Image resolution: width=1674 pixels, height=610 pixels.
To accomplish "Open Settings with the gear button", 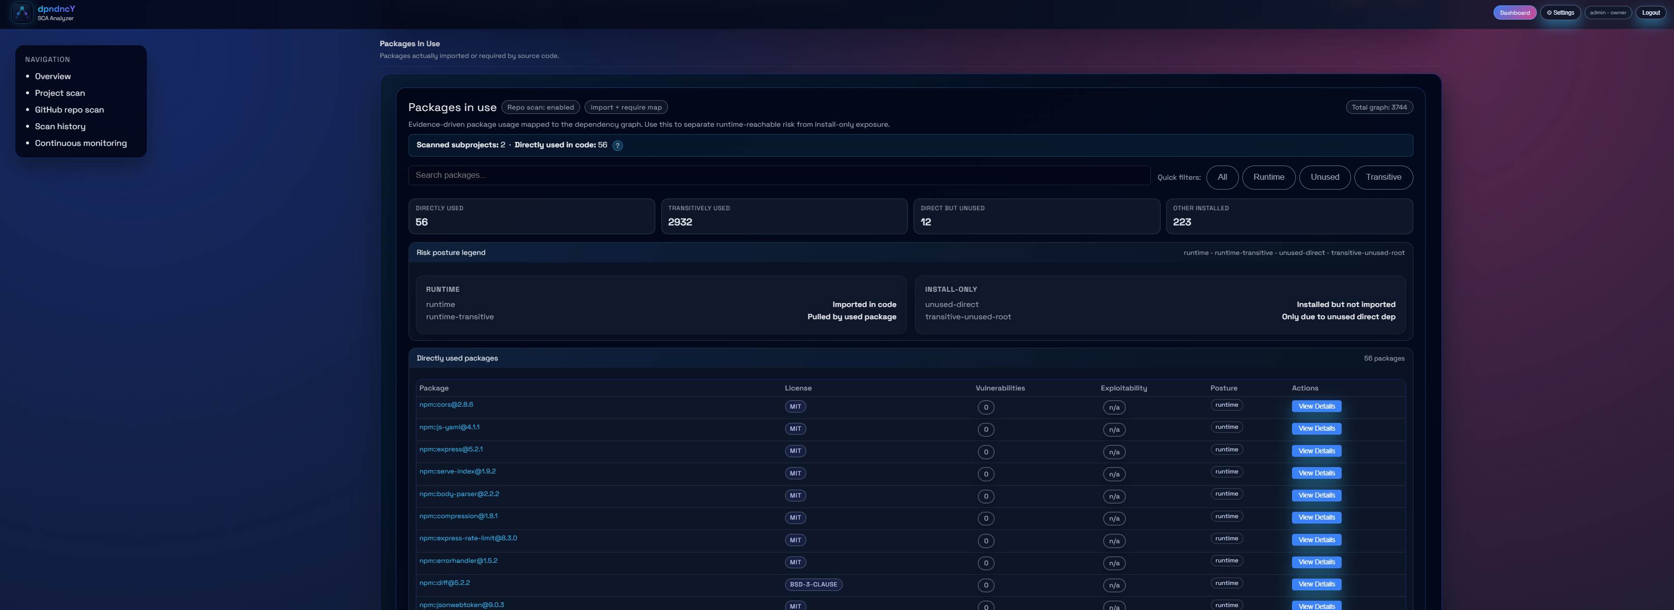I will [1559, 12].
